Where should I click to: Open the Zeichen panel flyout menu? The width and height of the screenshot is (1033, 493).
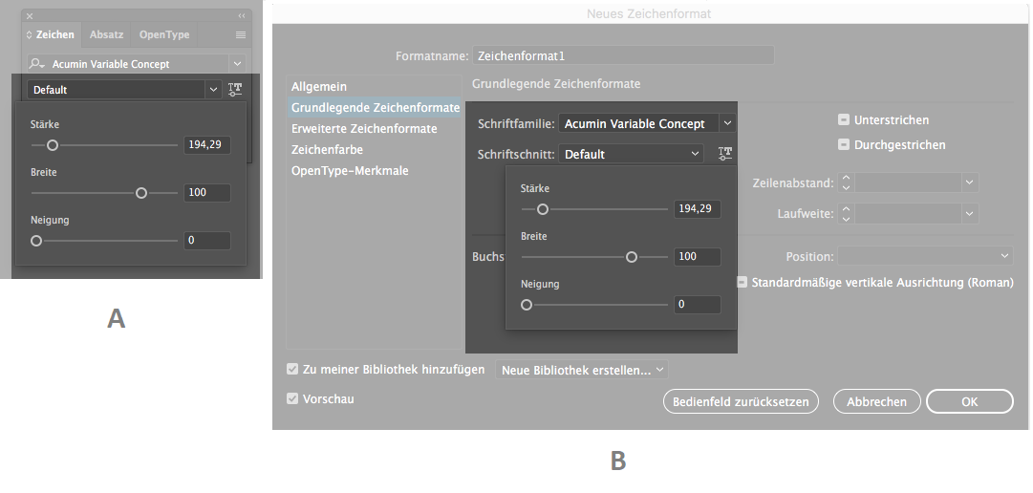pos(241,35)
